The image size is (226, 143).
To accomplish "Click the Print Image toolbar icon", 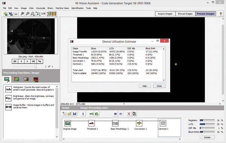I will point(16,14).
